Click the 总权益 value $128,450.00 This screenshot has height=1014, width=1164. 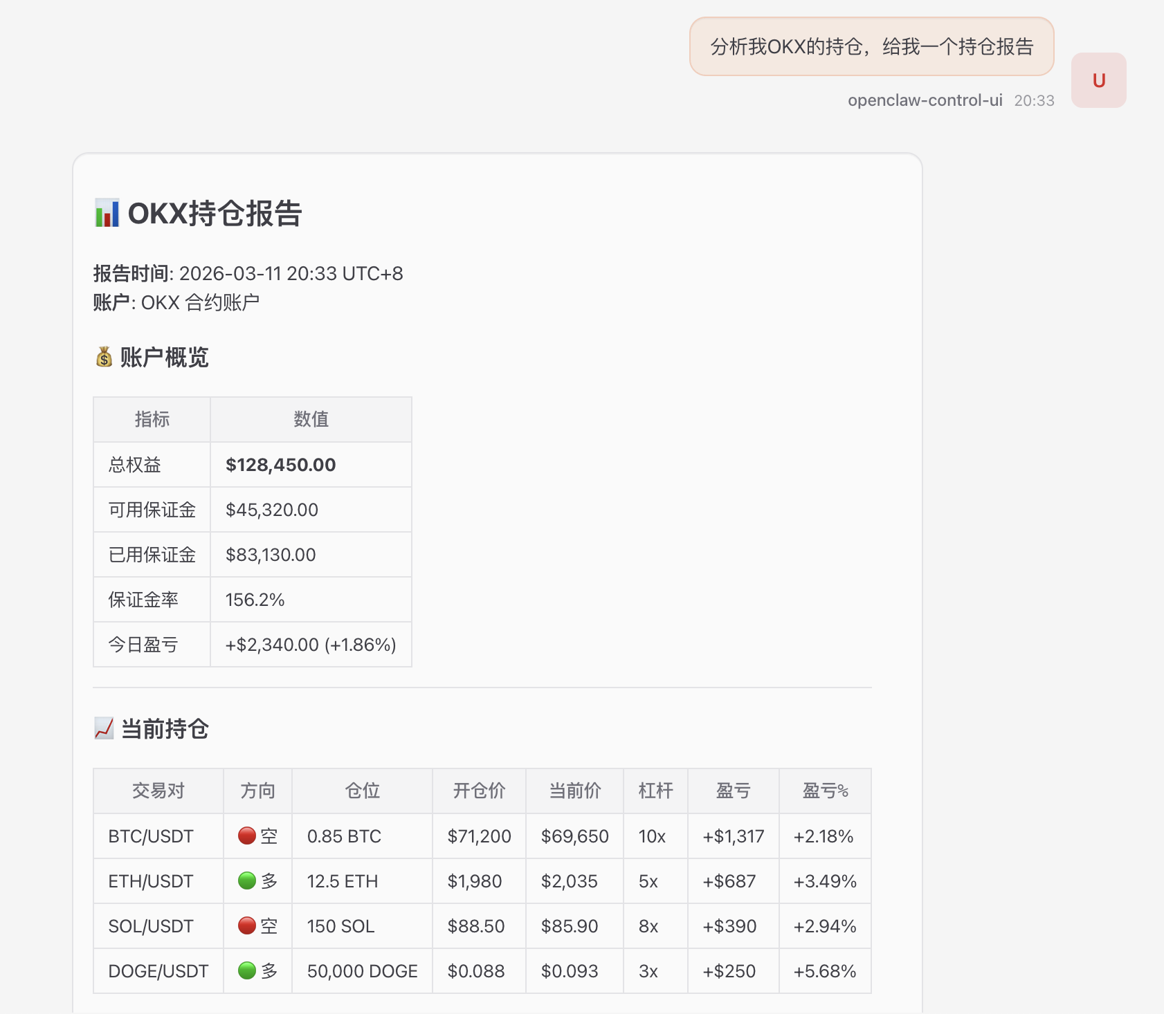(280, 464)
